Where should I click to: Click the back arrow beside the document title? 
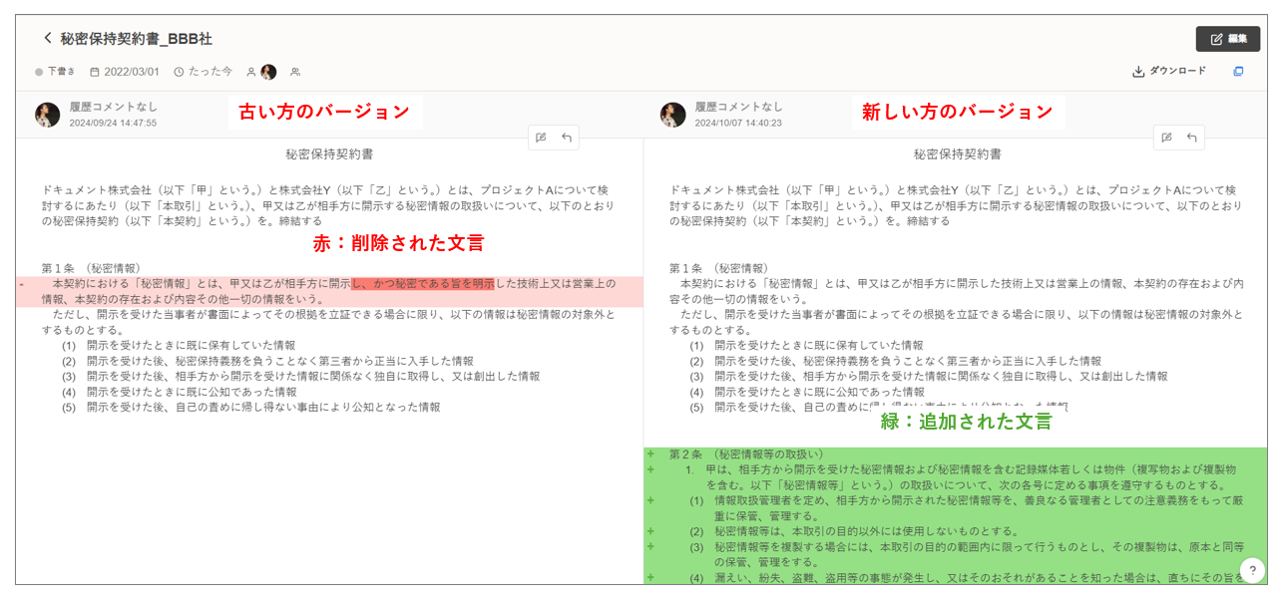pyautogui.click(x=47, y=38)
